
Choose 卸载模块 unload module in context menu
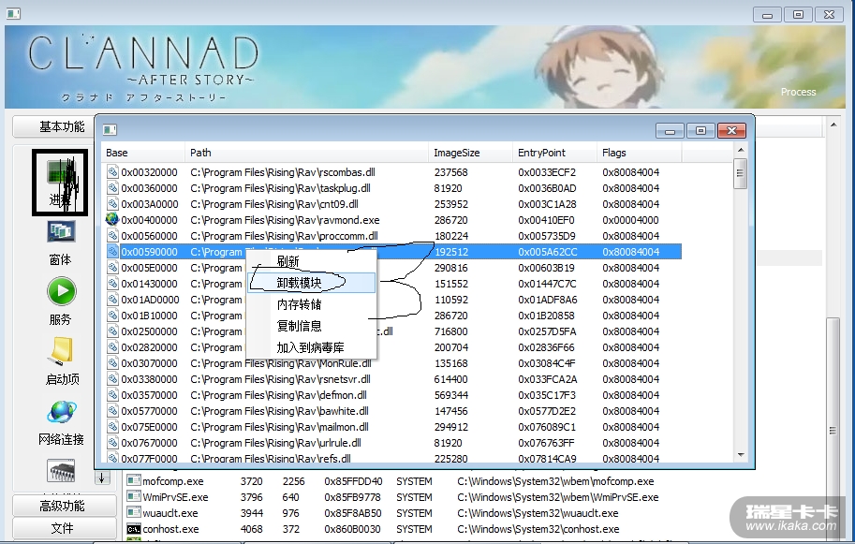click(x=311, y=283)
